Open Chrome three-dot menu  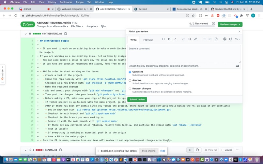tap(259, 16)
